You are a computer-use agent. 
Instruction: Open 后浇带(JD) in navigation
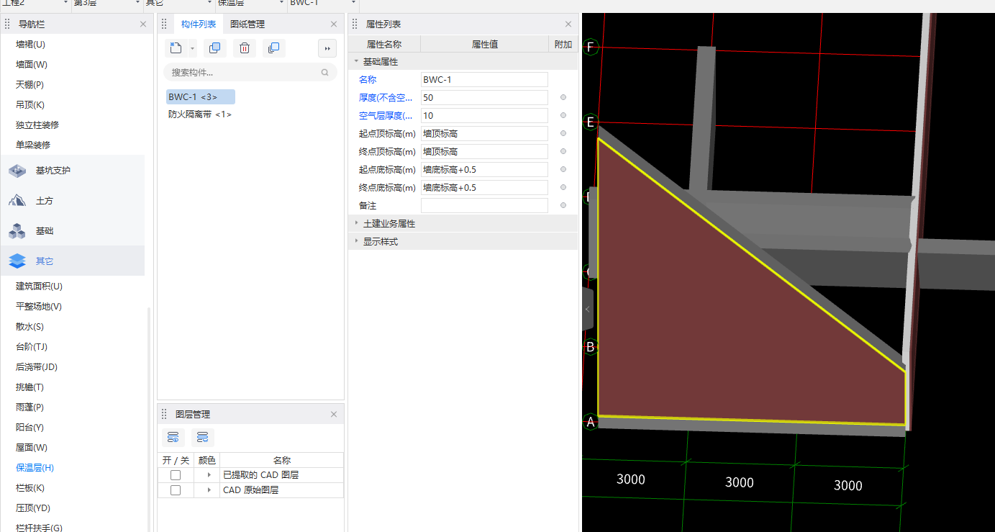pos(37,367)
